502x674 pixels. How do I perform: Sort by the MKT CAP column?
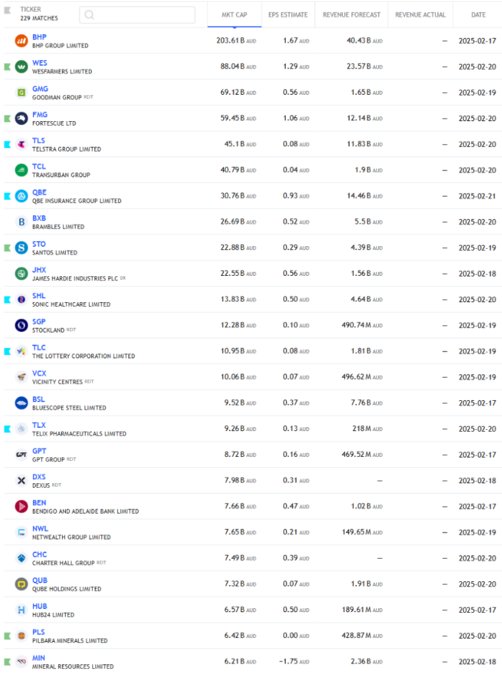235,14
